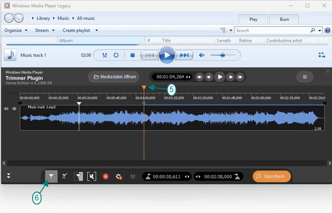
Task: Click the timeline scrollbar right arrow
Action: coord(329,163)
